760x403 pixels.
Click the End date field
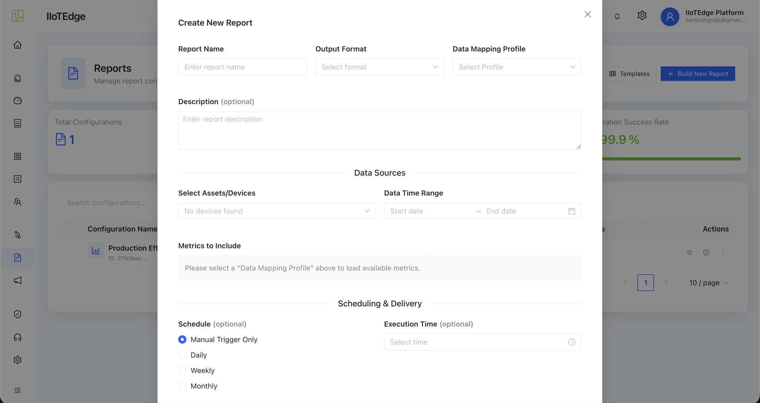[x=525, y=211]
